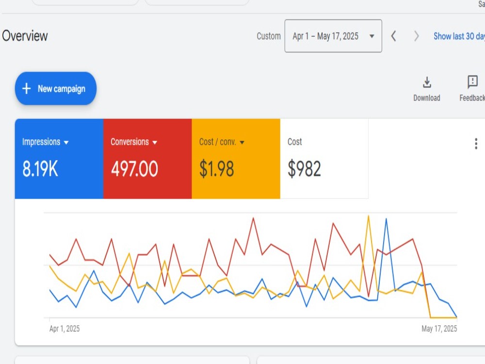485x364 pixels.
Task: Click the 8.19K impressions value
Action: [40, 169]
